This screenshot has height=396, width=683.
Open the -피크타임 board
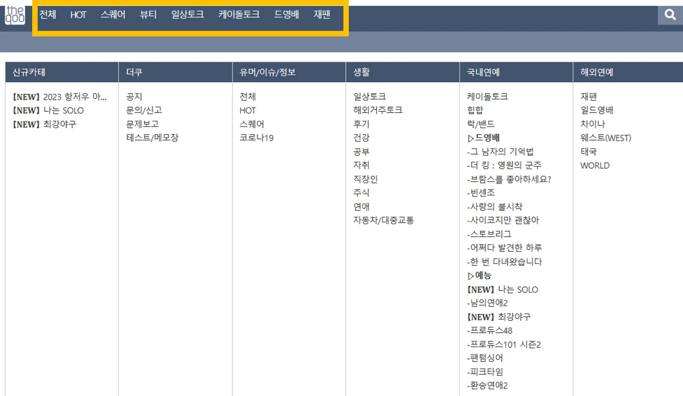(x=485, y=372)
